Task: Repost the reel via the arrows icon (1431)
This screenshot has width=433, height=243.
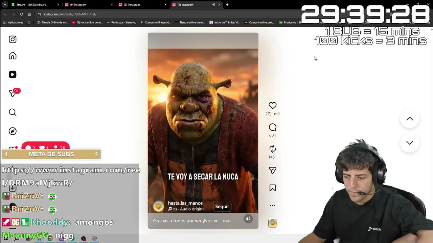Action: [x=272, y=149]
